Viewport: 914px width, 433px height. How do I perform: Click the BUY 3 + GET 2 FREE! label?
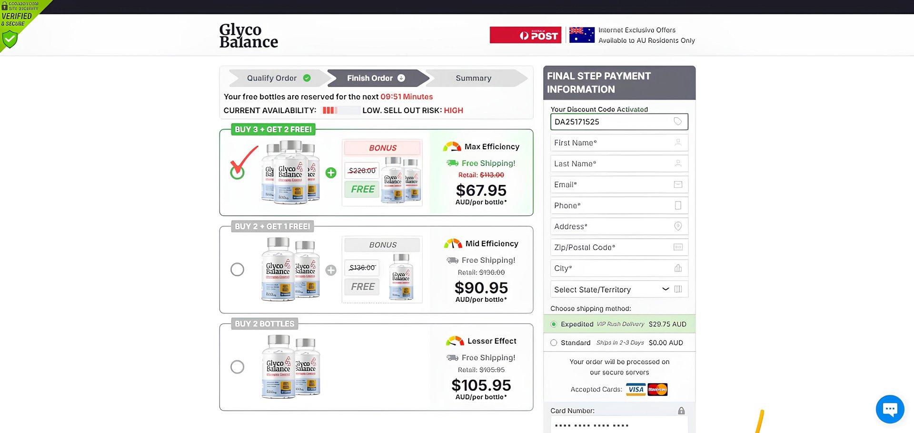coord(273,129)
